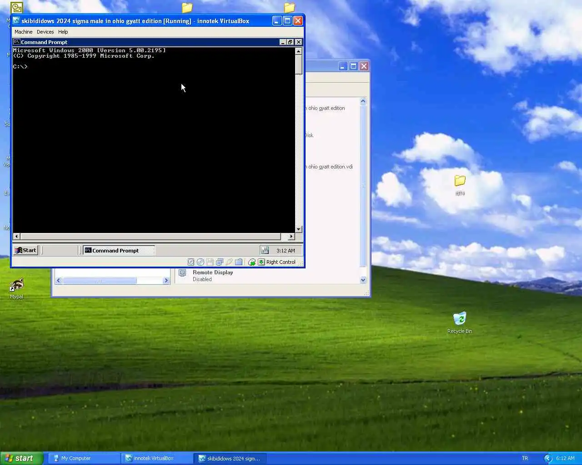
Task: Select the yellow icon at top-left desktop corner
Action: click(17, 8)
